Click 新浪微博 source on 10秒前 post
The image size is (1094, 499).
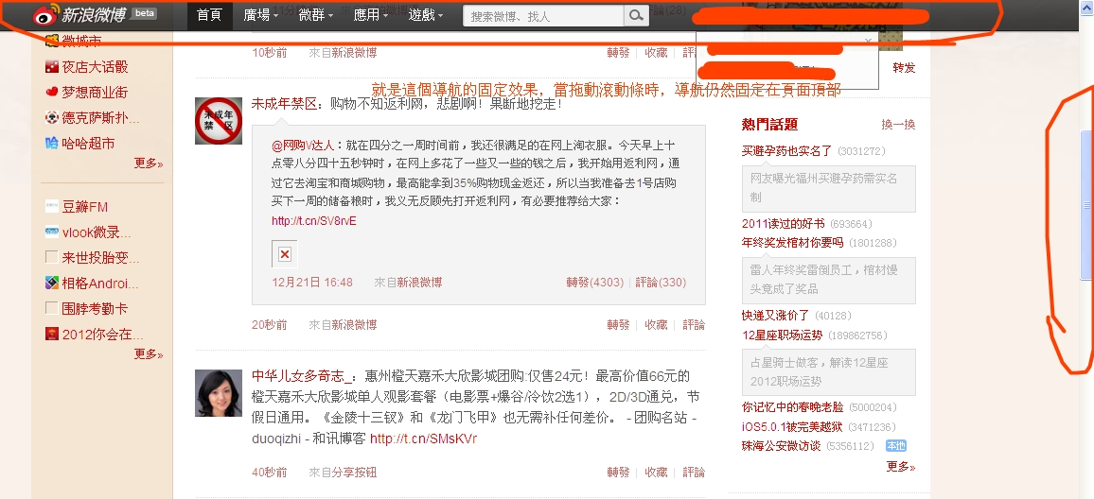pyautogui.click(x=353, y=52)
